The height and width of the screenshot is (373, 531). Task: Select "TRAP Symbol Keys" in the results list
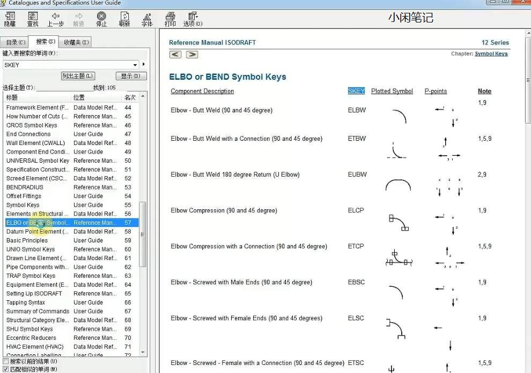click(x=31, y=276)
